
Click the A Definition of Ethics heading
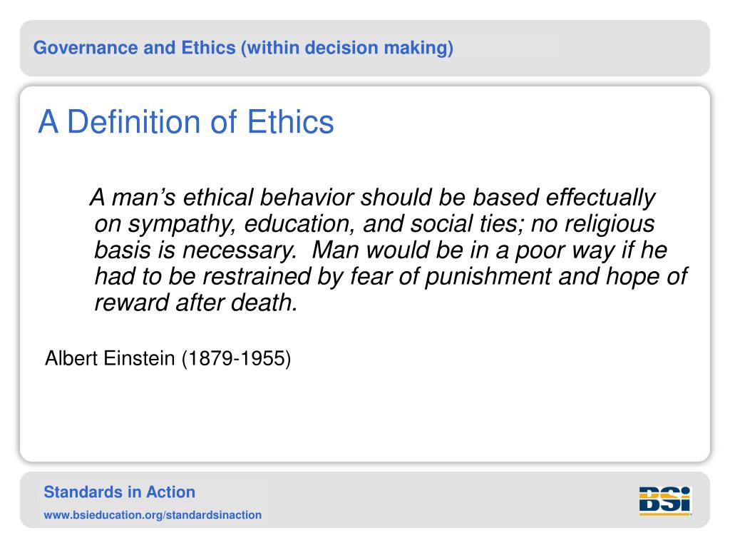[186, 122]
